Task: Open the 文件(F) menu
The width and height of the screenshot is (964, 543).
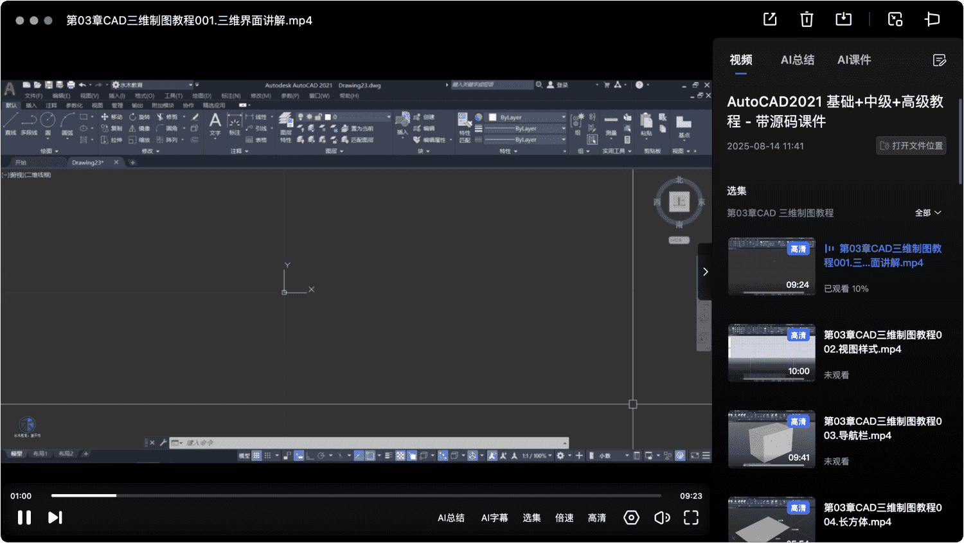Action: pyautogui.click(x=33, y=96)
